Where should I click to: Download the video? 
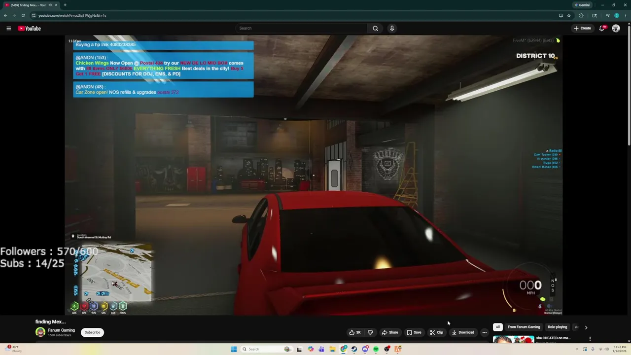tap(463, 332)
